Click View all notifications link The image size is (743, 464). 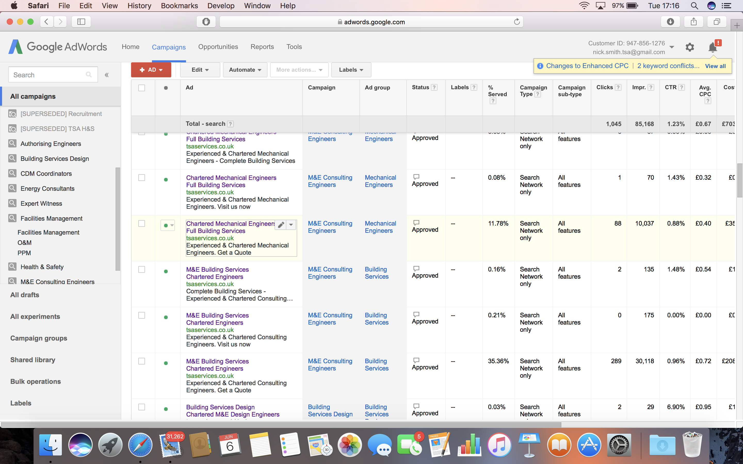point(715,66)
